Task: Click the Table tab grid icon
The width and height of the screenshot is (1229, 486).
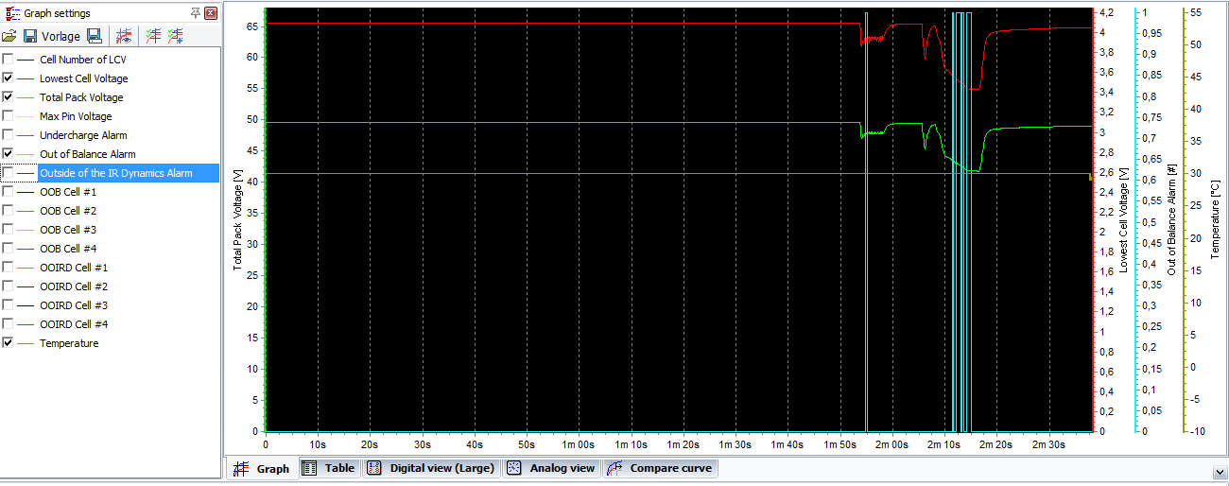Action: click(x=309, y=468)
